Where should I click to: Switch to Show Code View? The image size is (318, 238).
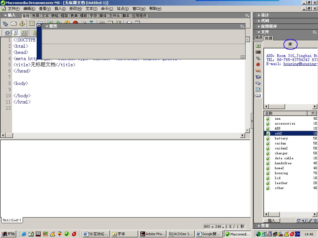(x=7, y=33)
